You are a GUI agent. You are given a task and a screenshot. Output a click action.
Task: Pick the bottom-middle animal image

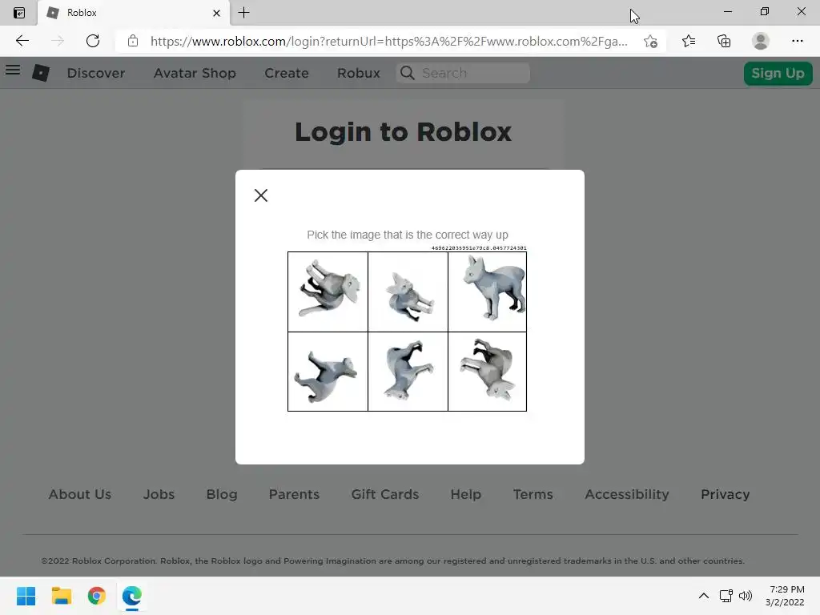coord(408,372)
